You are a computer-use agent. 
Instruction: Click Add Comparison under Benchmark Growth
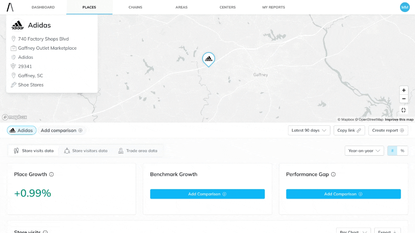click(207, 194)
